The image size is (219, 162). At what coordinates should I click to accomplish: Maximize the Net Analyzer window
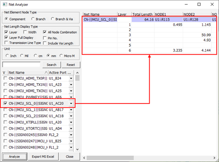(199, 4)
